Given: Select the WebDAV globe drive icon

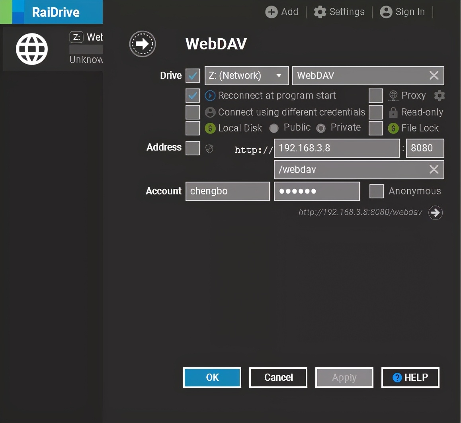Looking at the screenshot, I should (x=32, y=49).
